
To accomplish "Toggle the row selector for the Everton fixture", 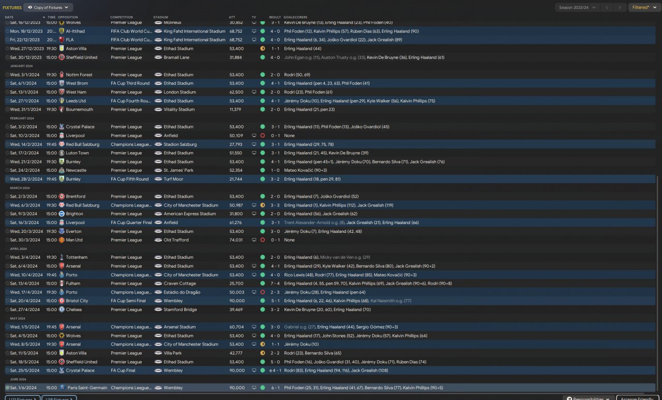I will 7,231.
